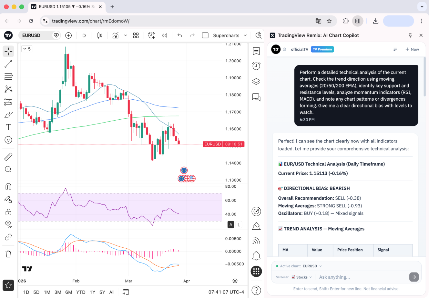Open timezone 07:41:07 UTC-4 menu

pos(226,292)
